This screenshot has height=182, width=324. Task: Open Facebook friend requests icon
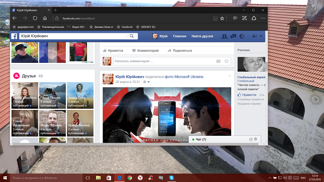(x=224, y=36)
